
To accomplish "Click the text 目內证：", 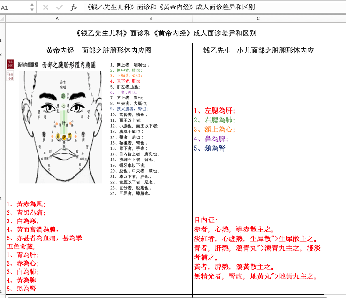I will click(x=206, y=220).
